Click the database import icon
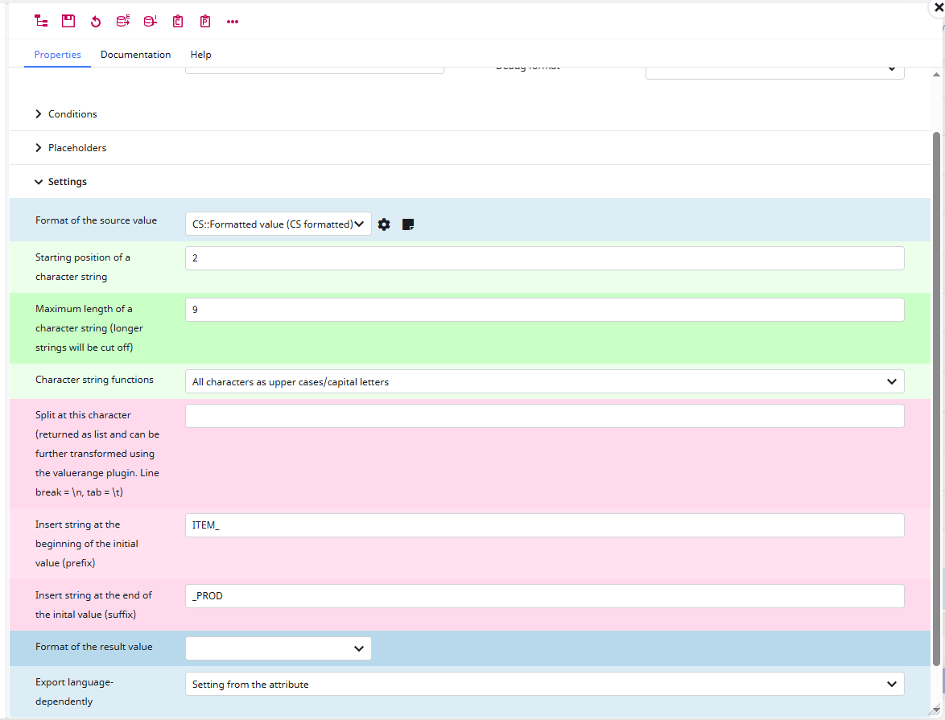This screenshot has height=720, width=945. 150,21
